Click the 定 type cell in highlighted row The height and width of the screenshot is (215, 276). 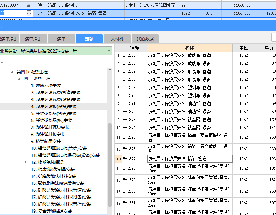[x=40, y=13]
